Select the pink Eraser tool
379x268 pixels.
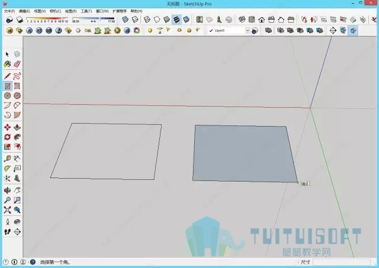pos(17,64)
